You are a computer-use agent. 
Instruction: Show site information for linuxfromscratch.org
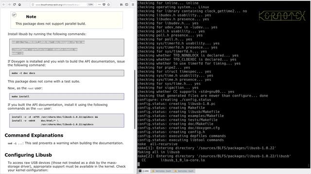(x=33, y=4)
